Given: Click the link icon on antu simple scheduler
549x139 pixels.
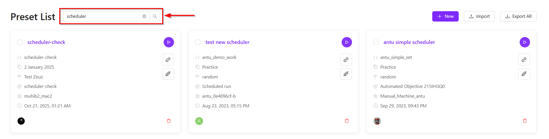Looking at the screenshot, I should coord(524,60).
